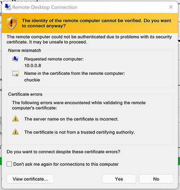180x190 pixels.
Task: Choose Yes to connect anyway
Action: tap(119, 179)
